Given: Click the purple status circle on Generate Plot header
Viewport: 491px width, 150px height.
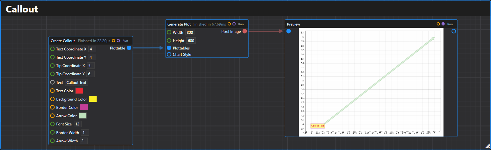Looking at the screenshot, I should [234, 24].
